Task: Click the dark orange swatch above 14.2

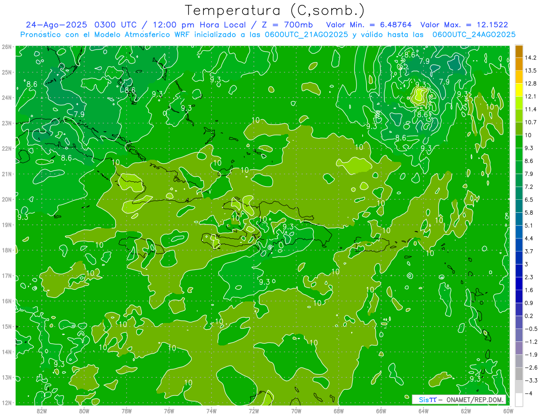Action: (519, 51)
